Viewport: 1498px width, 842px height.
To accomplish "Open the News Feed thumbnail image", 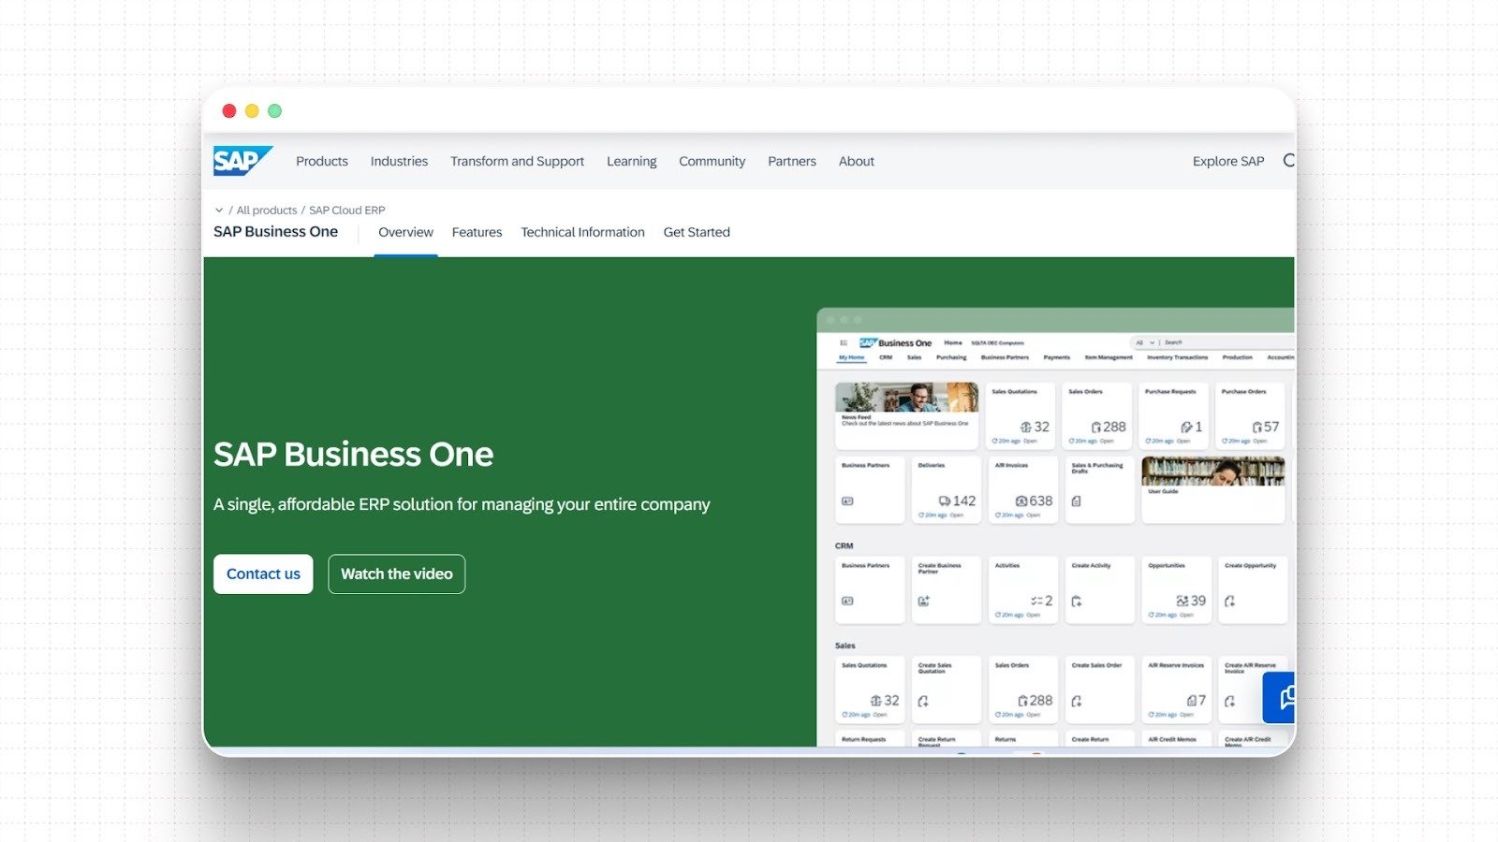I will pyautogui.click(x=906, y=399).
